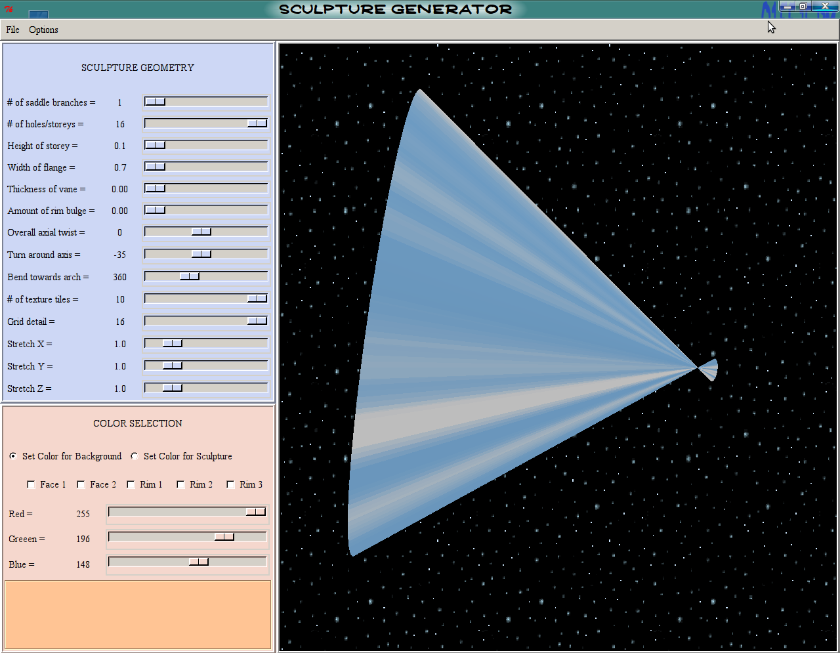The height and width of the screenshot is (653, 840).
Task: Click the Stretch Z slider handle
Action: pyautogui.click(x=173, y=388)
